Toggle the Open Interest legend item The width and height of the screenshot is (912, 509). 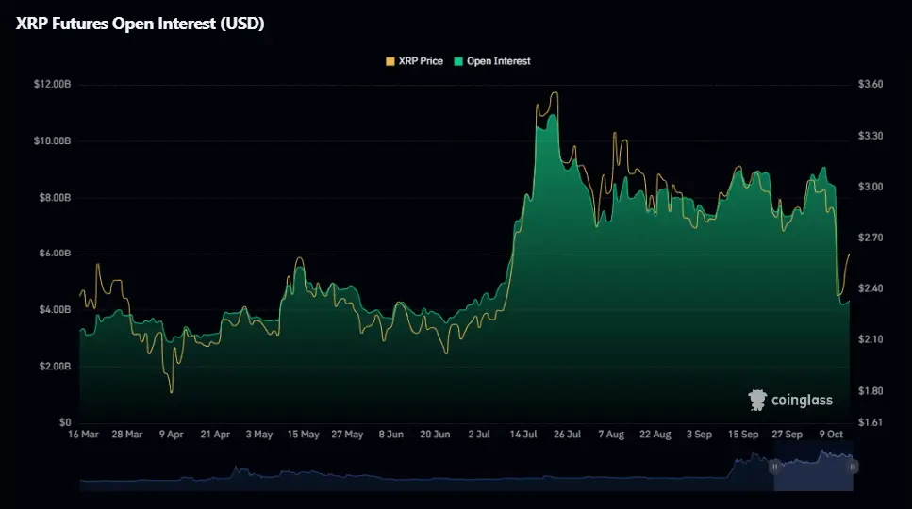point(492,61)
